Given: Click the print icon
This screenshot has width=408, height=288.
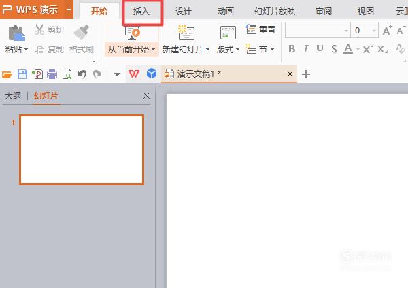Looking at the screenshot, I should point(52,74).
